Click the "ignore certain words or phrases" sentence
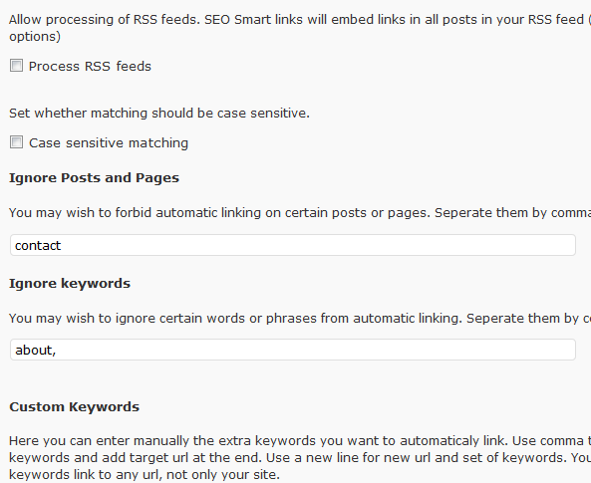This screenshot has width=591, height=483. 300,319
